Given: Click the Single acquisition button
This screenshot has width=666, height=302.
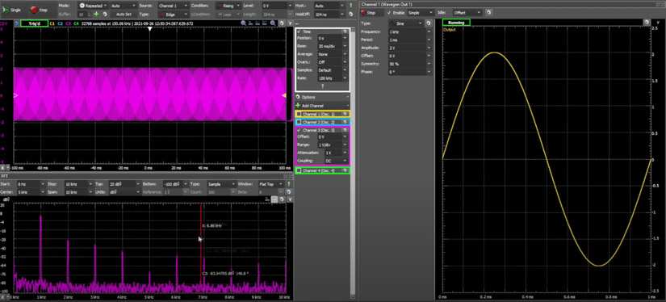Looking at the screenshot, I should point(11,10).
